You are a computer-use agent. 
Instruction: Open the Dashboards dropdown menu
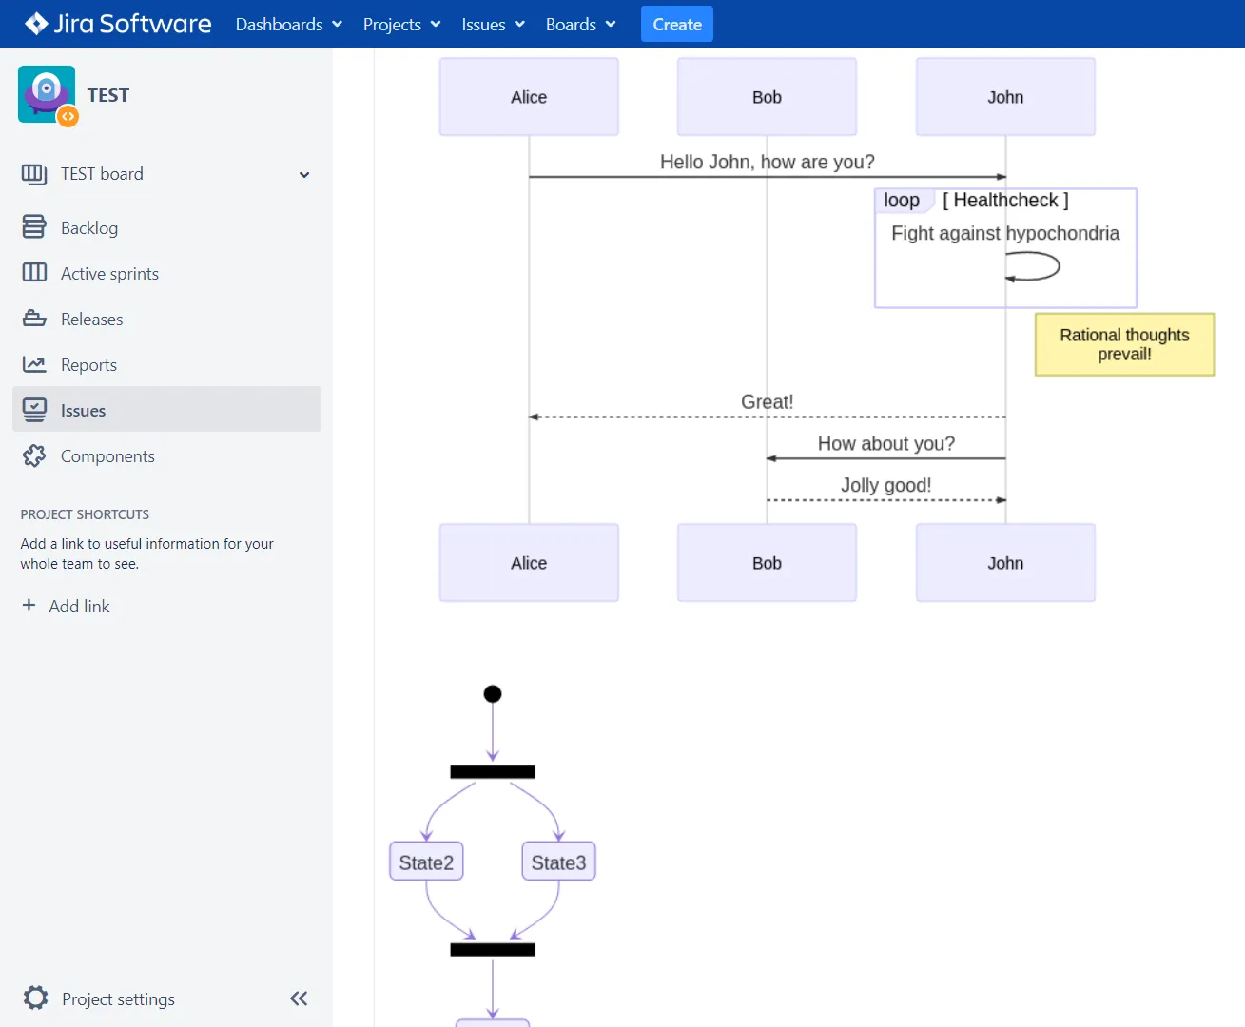(x=289, y=24)
